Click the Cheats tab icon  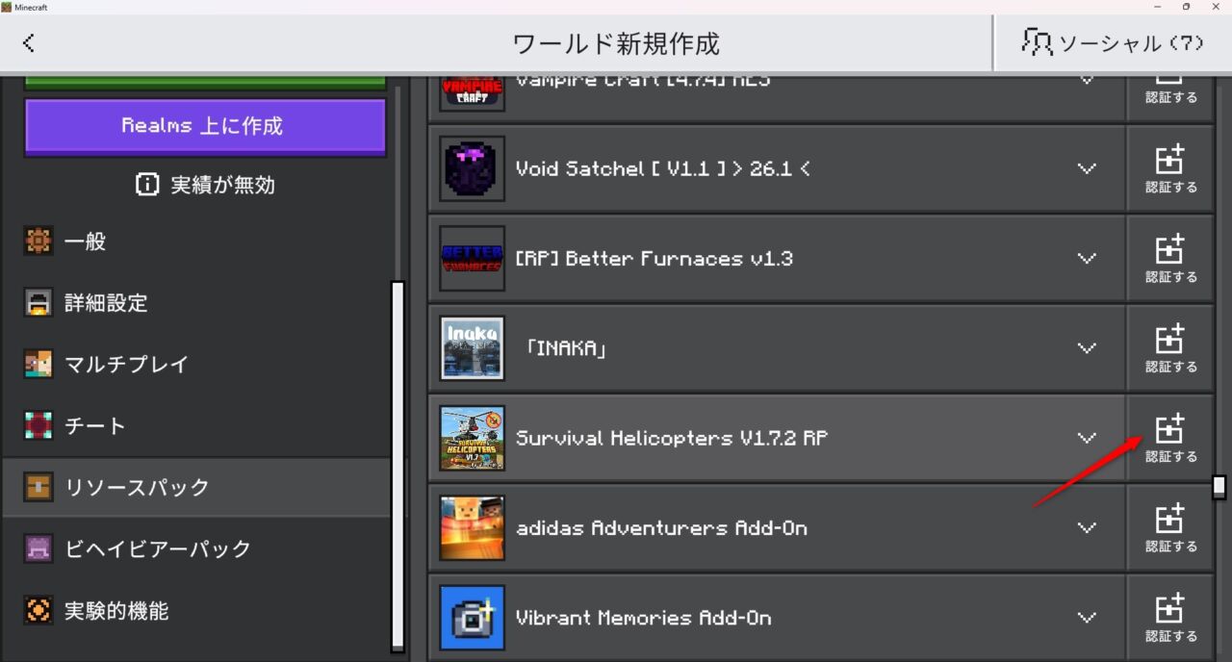[38, 426]
